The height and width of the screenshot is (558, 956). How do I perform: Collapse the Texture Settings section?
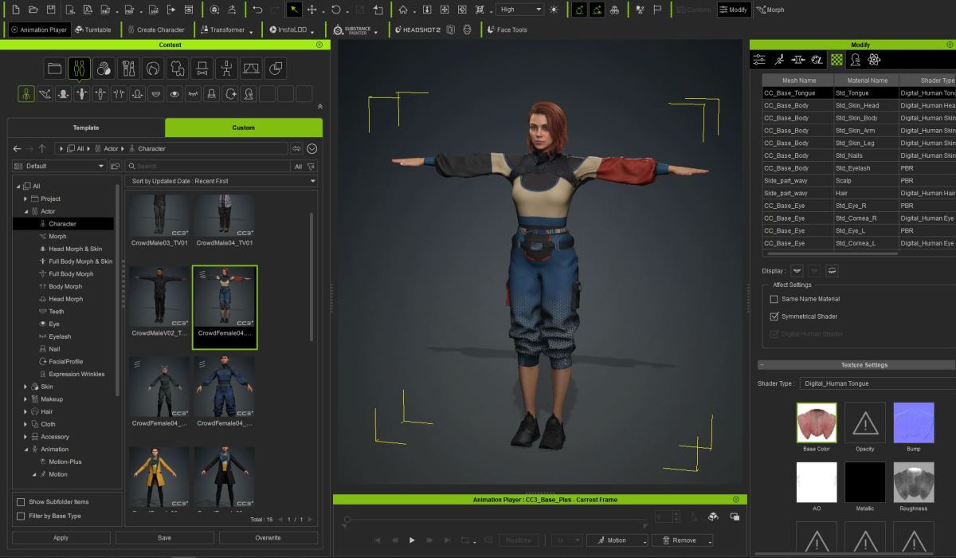(x=762, y=365)
